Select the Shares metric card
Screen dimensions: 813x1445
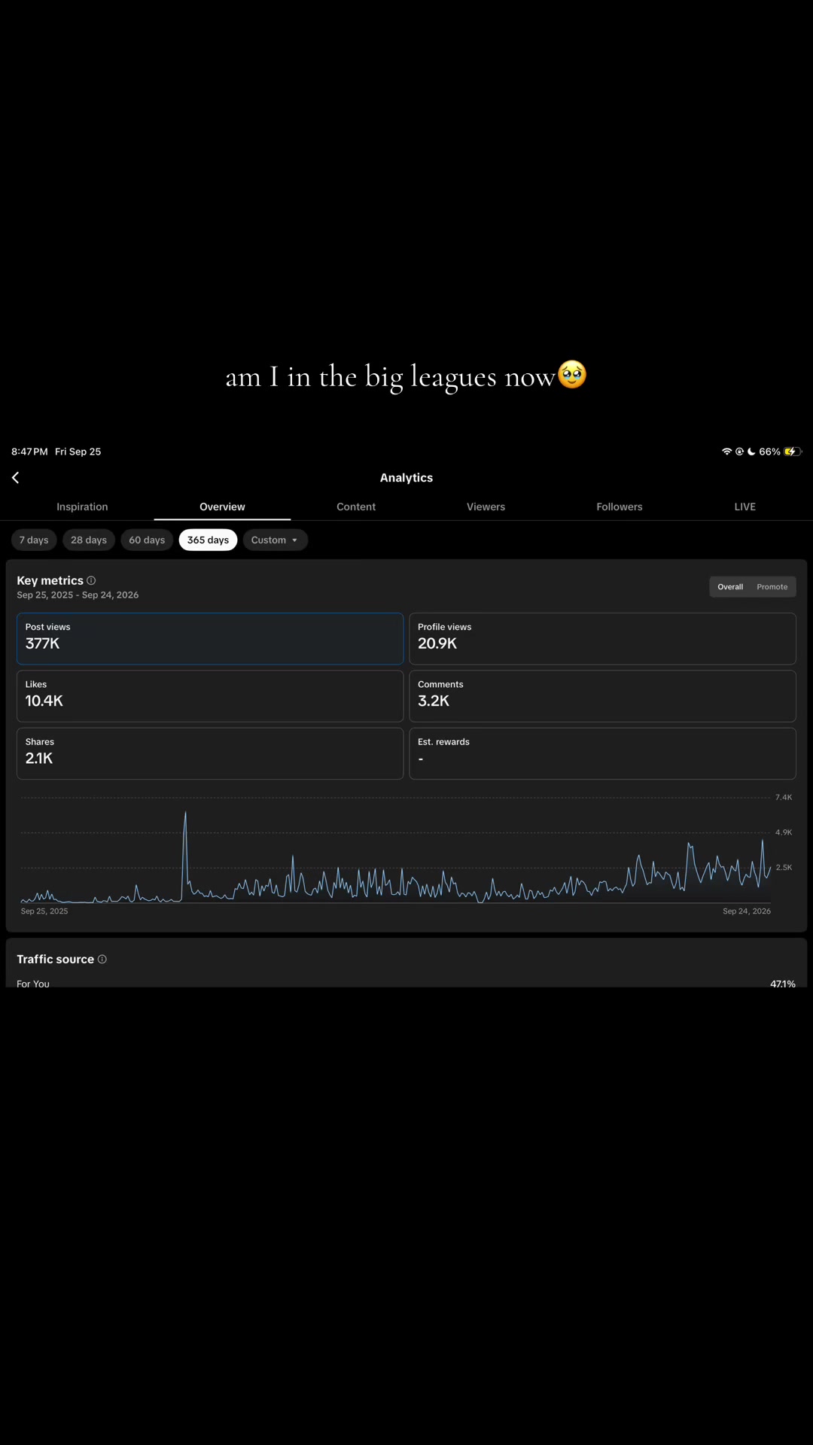(x=210, y=753)
